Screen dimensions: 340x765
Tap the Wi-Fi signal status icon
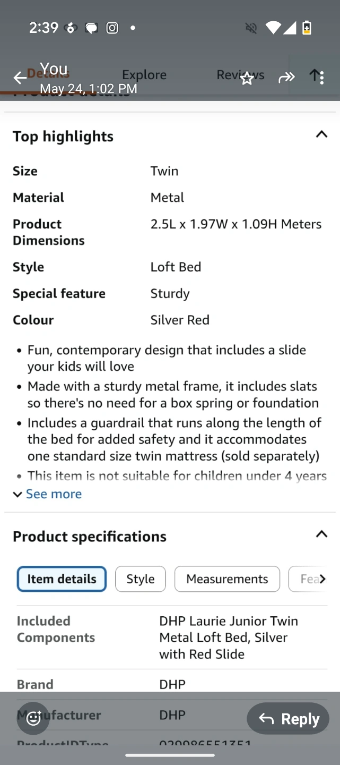(x=273, y=28)
